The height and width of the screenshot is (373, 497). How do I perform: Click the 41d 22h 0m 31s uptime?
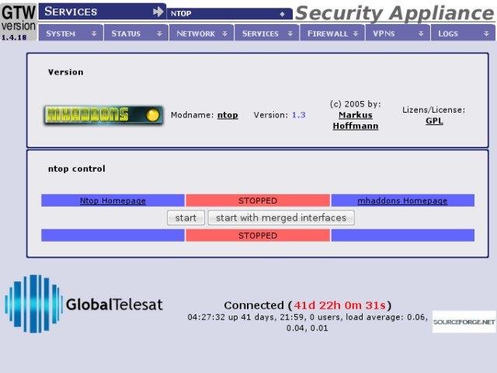click(x=339, y=305)
